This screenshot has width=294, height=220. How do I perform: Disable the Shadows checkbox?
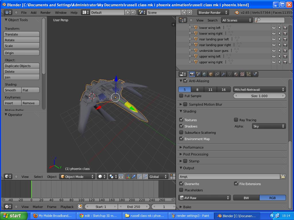[181, 126]
